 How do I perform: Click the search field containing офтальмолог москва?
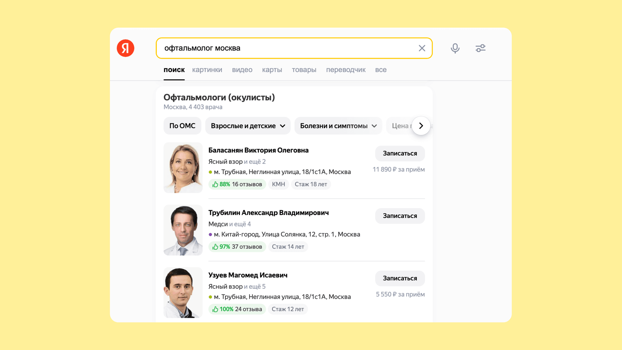point(294,48)
